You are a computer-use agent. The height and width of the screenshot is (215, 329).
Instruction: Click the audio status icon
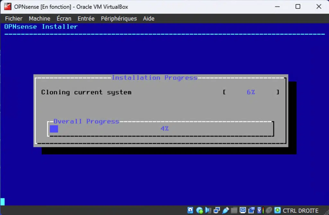point(208,210)
